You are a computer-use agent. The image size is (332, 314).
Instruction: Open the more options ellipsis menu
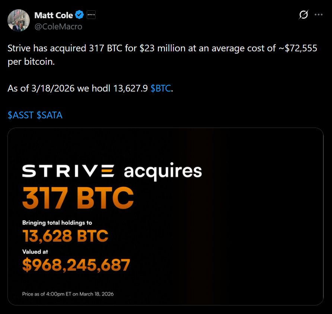coord(319,15)
